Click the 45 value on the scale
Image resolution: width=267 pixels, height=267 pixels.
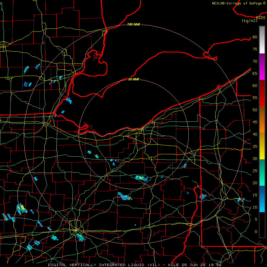255,122
